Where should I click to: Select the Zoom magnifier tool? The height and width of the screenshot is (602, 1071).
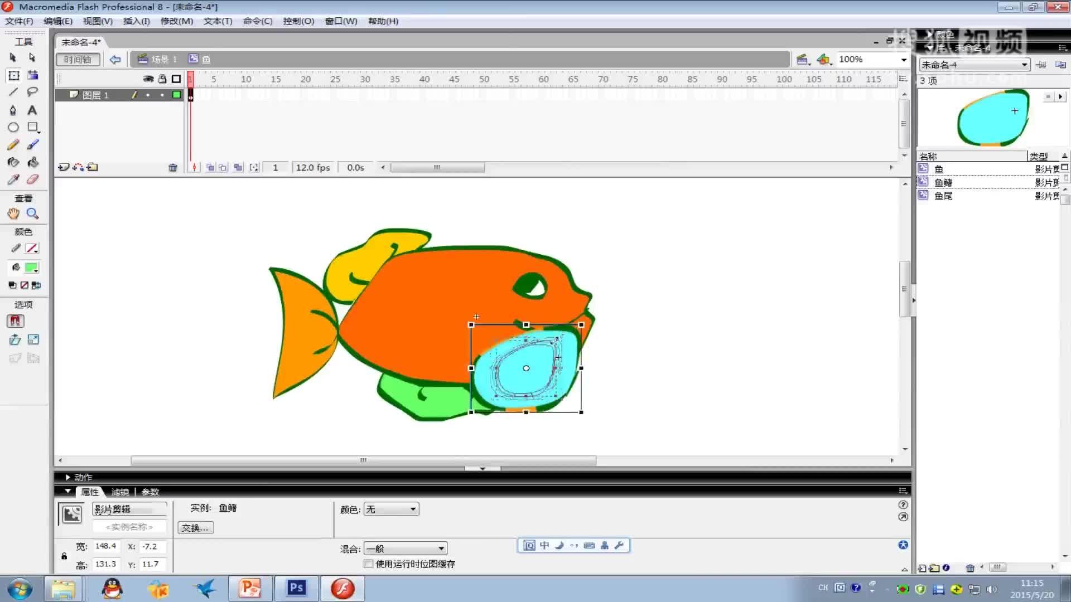pos(32,213)
